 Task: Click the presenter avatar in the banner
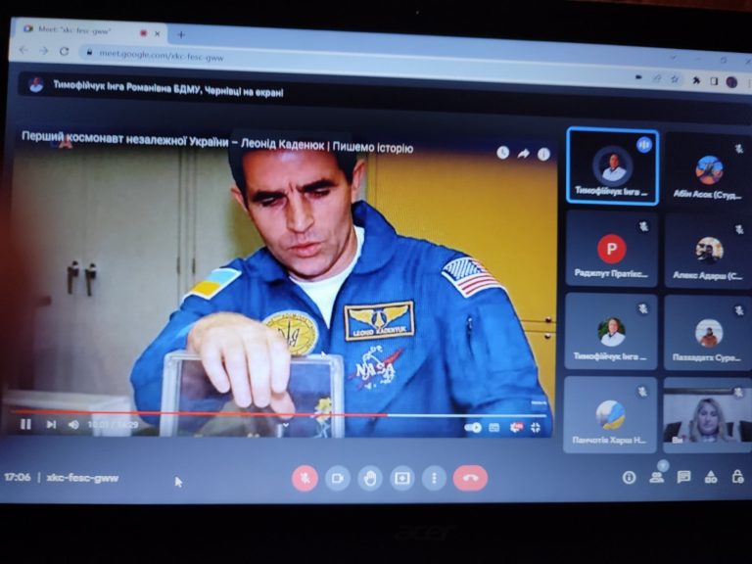click(36, 84)
